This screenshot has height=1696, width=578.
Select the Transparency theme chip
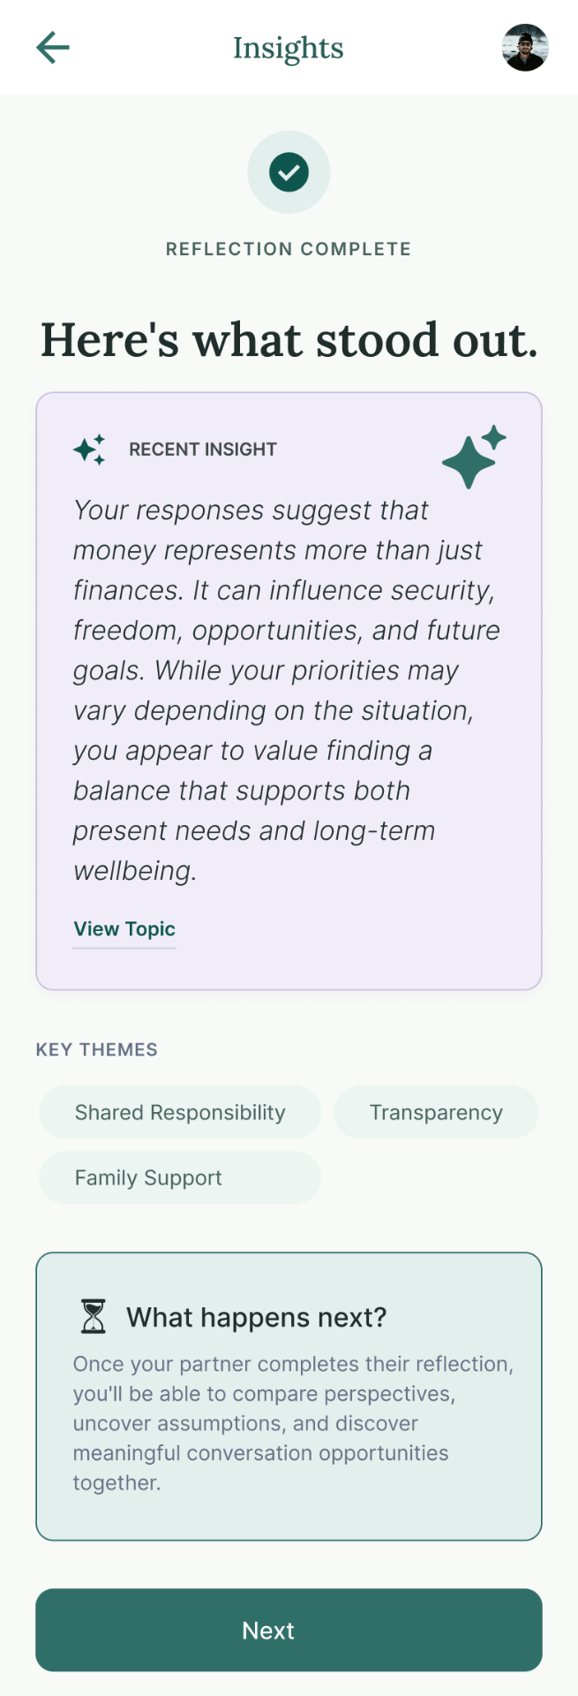pos(436,1112)
